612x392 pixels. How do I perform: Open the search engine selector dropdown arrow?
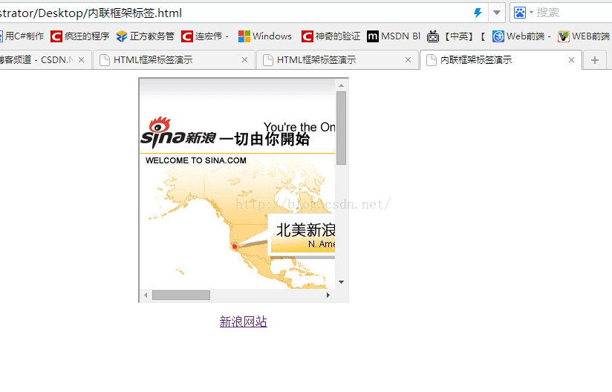(531, 13)
